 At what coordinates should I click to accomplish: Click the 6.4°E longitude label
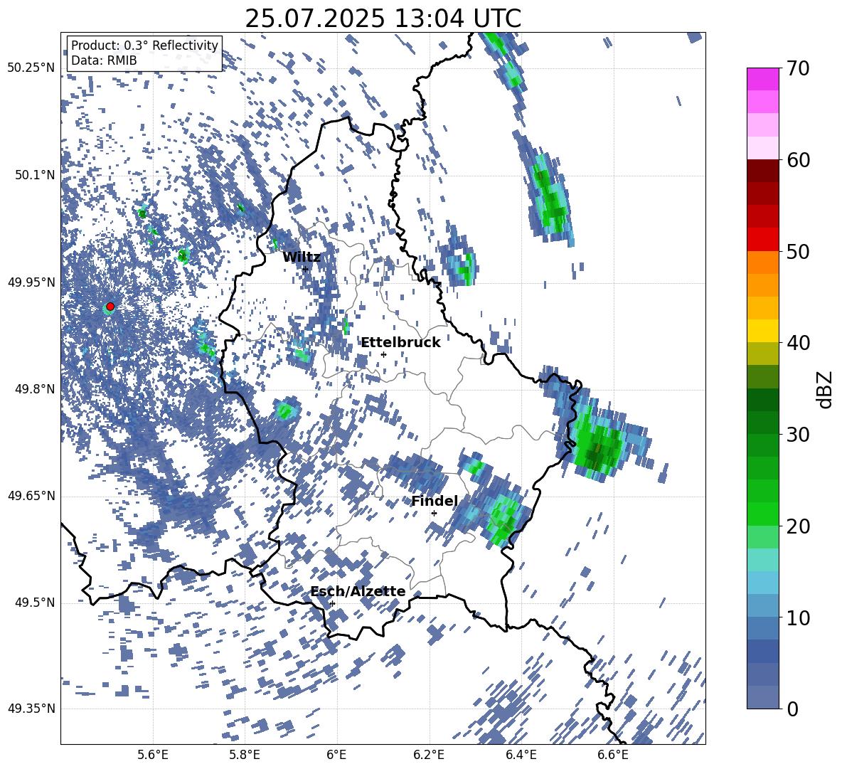click(521, 755)
